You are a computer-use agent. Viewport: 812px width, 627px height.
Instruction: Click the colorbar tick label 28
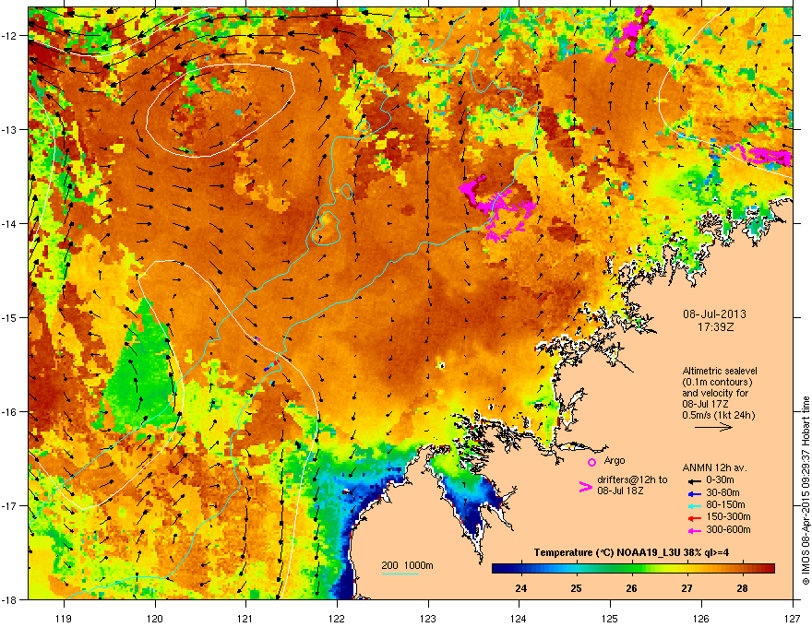tap(742, 588)
